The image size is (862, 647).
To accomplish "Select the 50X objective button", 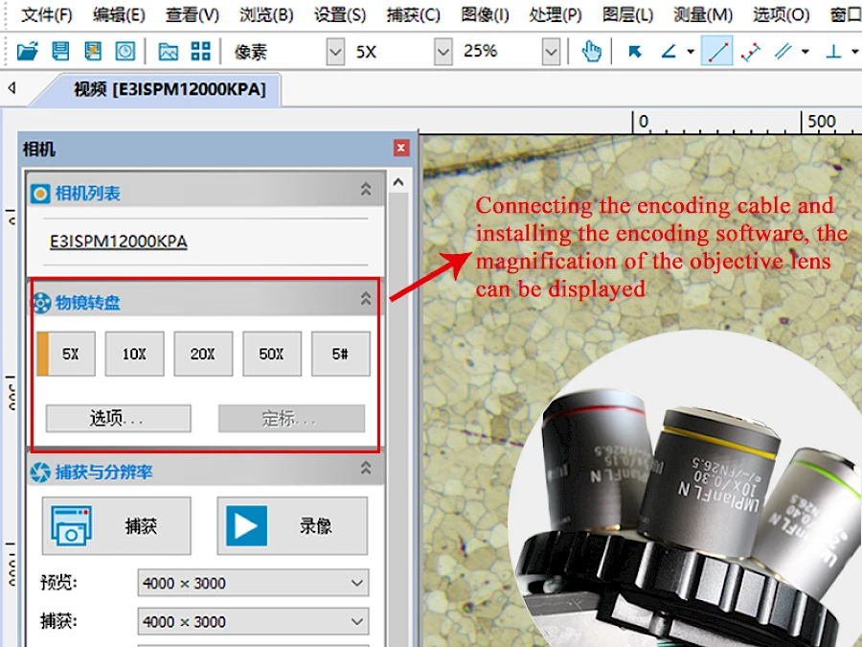I will [x=272, y=353].
